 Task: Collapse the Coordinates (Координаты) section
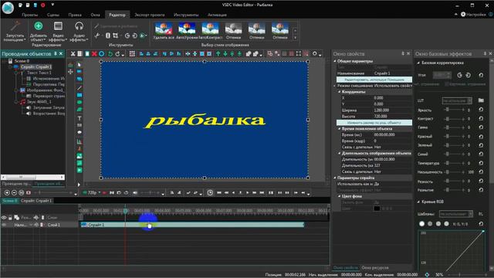click(340, 92)
